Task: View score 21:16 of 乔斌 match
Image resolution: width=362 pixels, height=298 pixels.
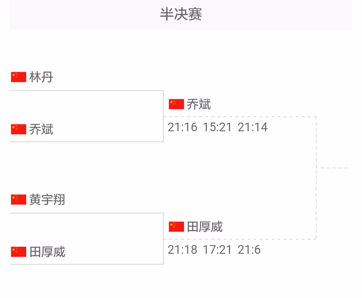Action: point(182,127)
